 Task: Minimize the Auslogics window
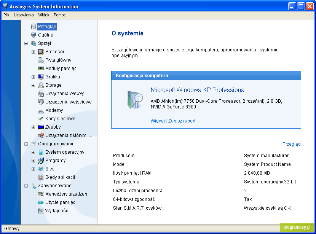[x=292, y=6]
